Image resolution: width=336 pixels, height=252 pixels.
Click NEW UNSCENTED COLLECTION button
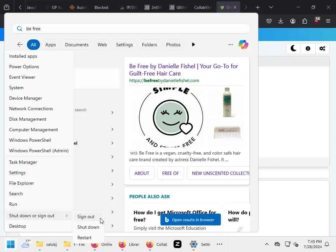(218, 173)
